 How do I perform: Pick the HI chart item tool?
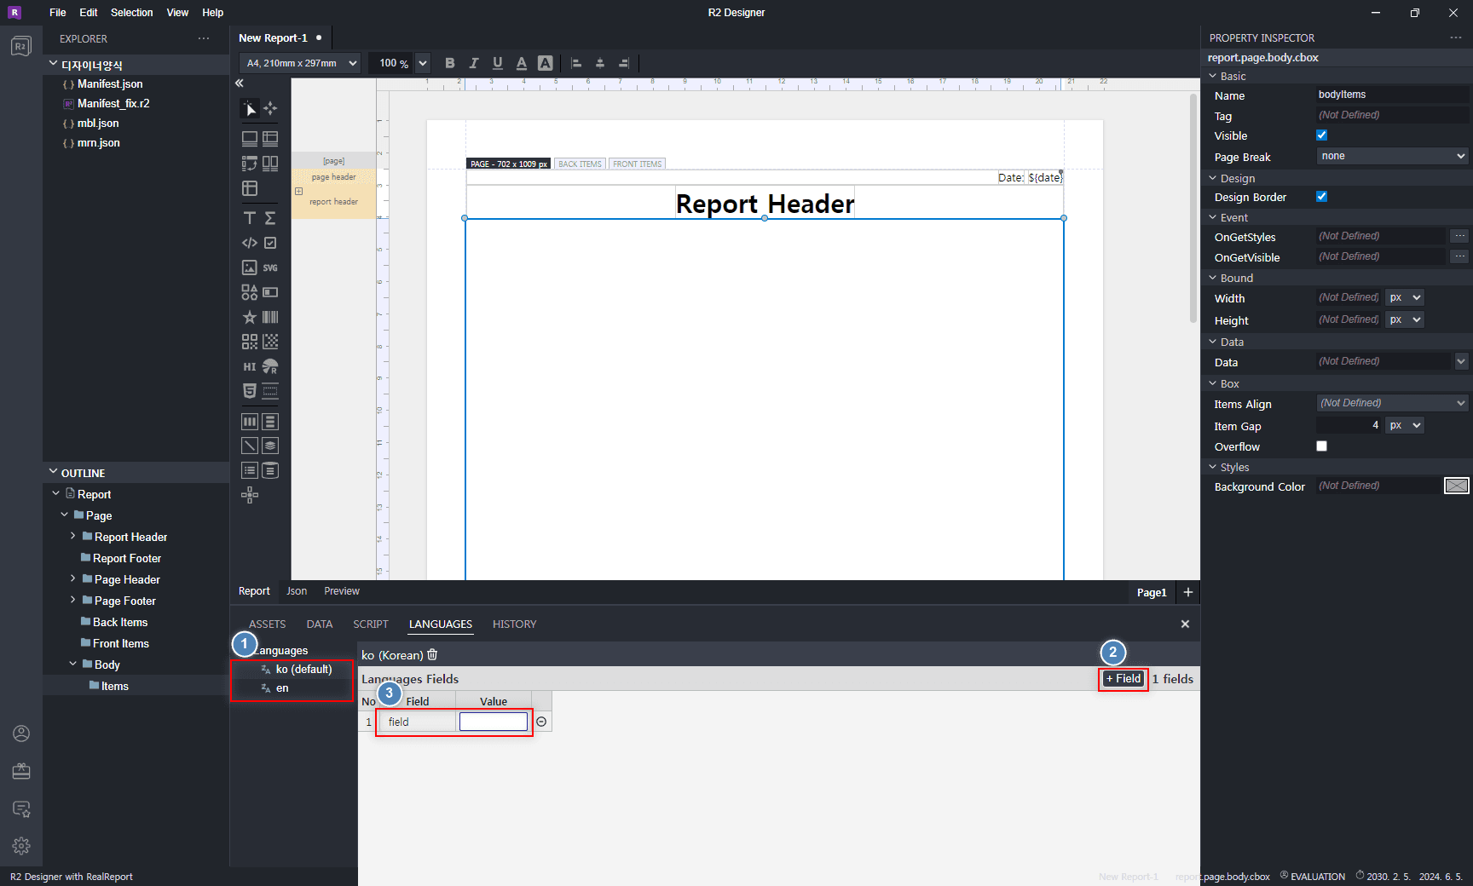coord(249,366)
